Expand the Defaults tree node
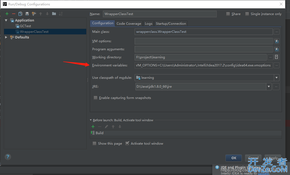The height and width of the screenshot is (175, 290). coord(6,37)
